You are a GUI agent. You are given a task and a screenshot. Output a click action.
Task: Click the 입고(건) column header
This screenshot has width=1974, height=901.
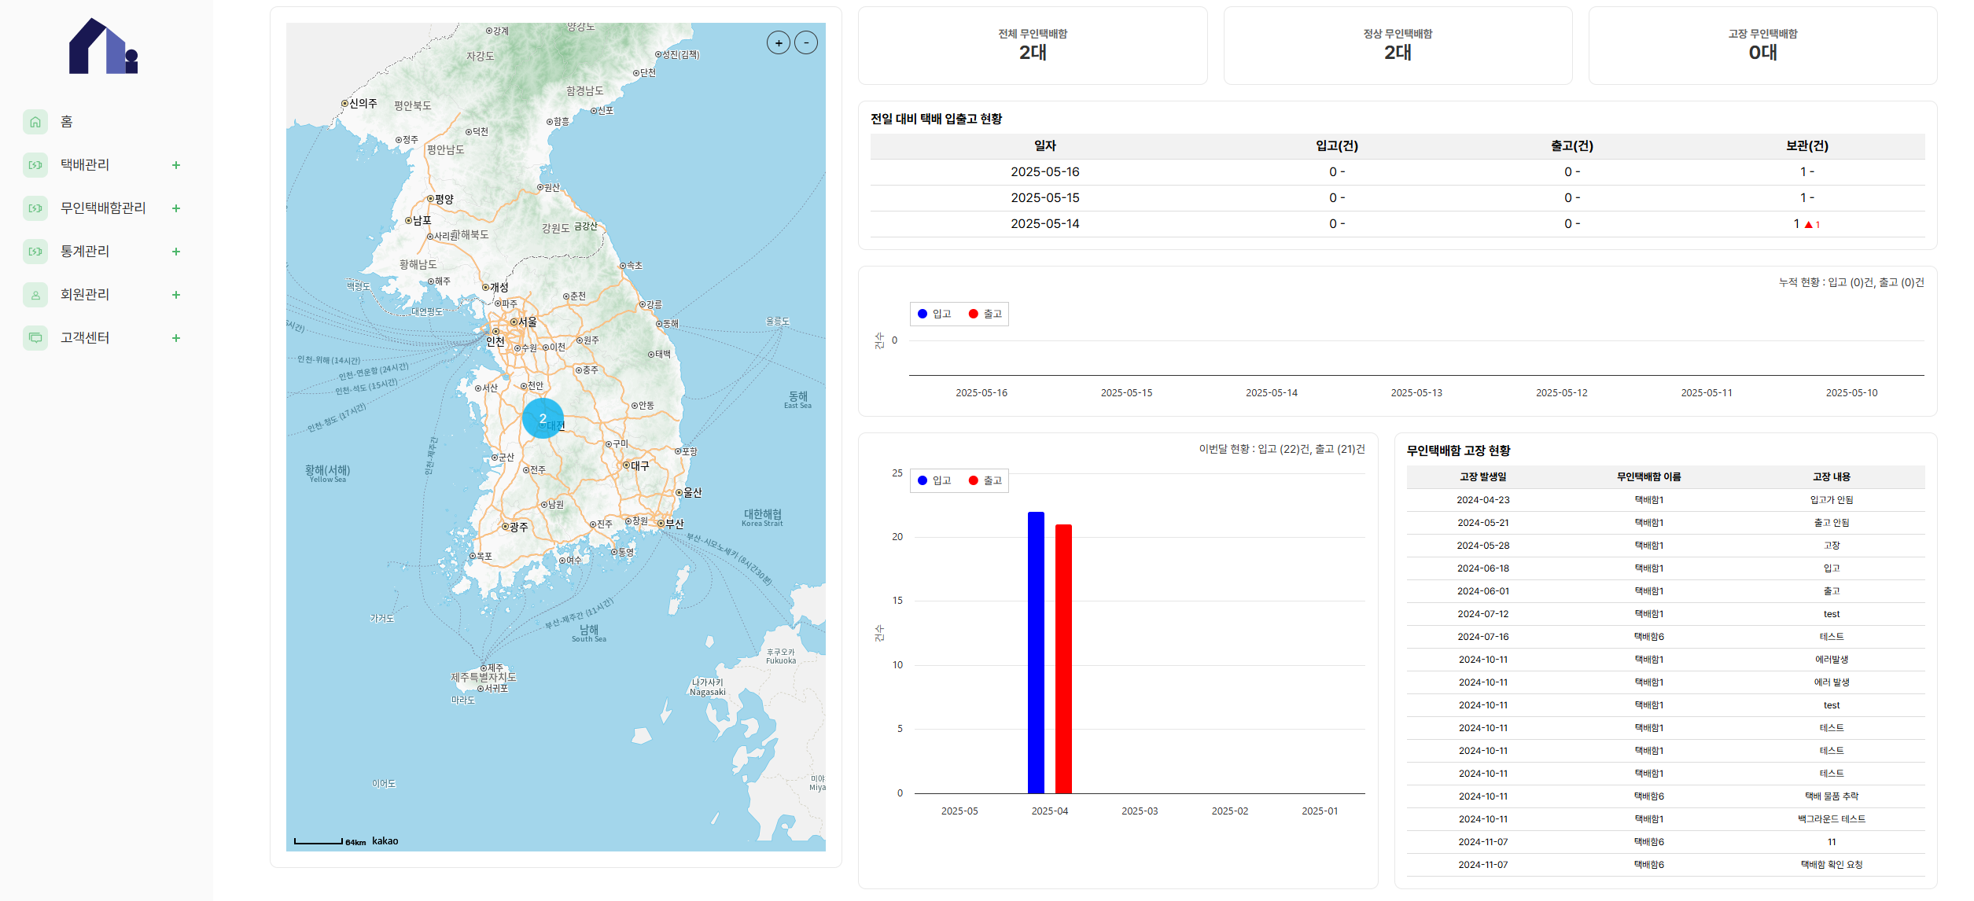click(x=1337, y=146)
